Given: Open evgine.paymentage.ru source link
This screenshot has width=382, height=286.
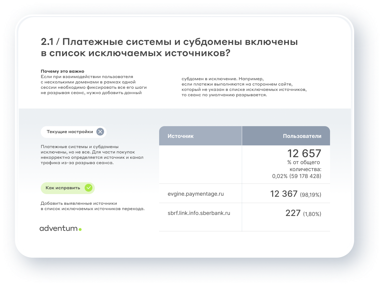Looking at the screenshot, I should [196, 194].
